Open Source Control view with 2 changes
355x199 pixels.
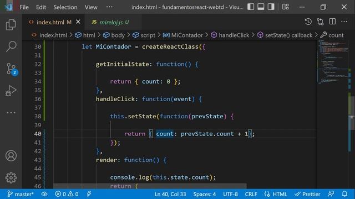[x=11, y=69]
